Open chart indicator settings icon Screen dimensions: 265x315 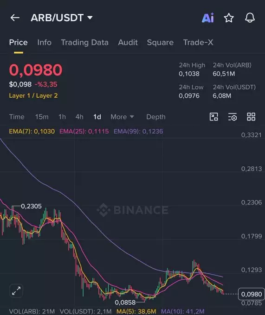(233, 117)
